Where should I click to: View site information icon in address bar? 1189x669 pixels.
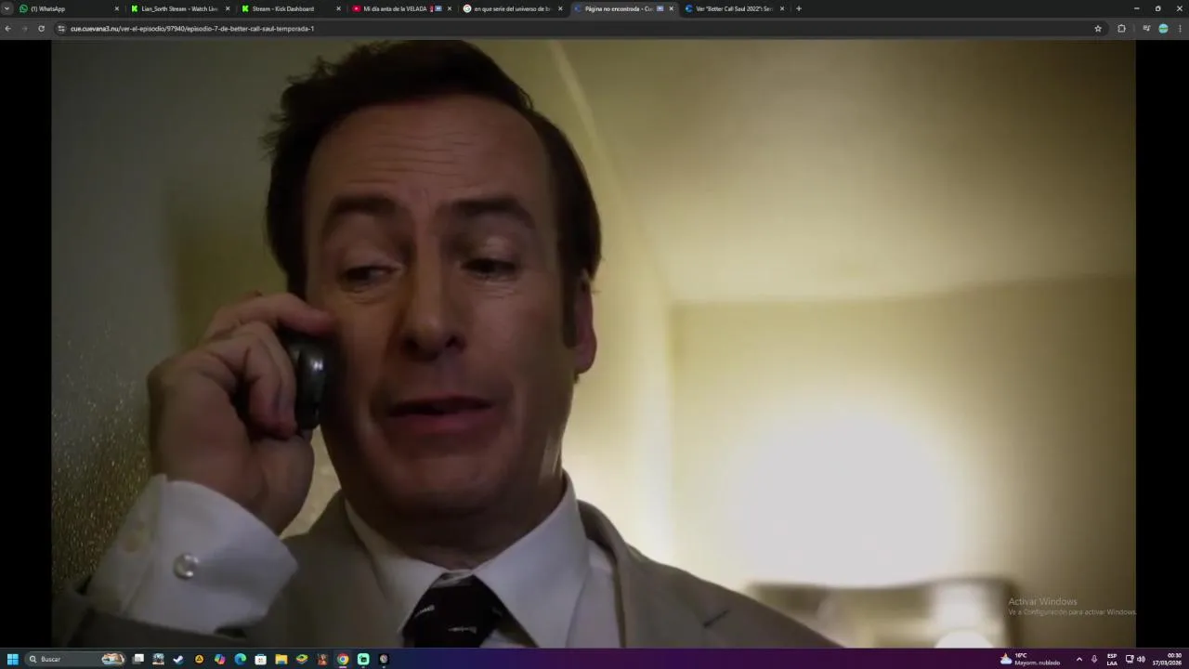pyautogui.click(x=61, y=29)
